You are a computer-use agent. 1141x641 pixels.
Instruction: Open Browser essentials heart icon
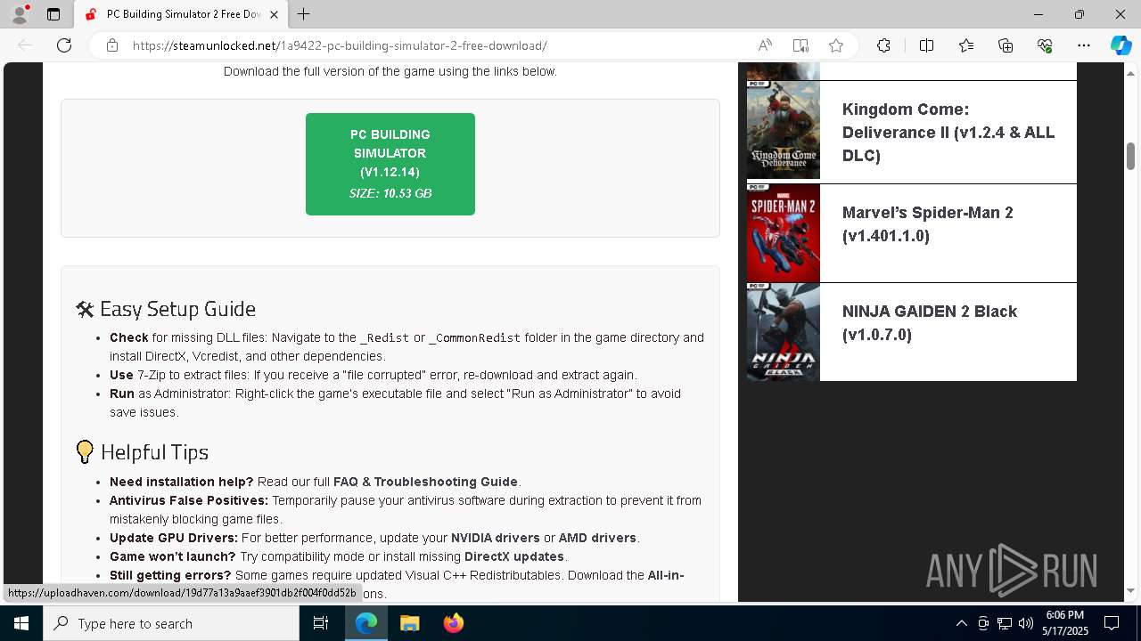[1045, 45]
